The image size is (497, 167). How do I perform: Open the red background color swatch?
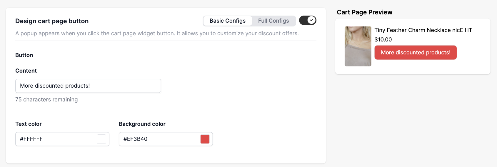click(205, 139)
